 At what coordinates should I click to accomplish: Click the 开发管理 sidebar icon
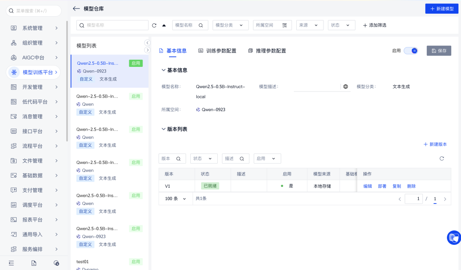coord(14,87)
